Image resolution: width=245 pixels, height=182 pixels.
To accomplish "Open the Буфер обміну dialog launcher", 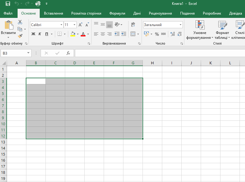I will point(26,44).
